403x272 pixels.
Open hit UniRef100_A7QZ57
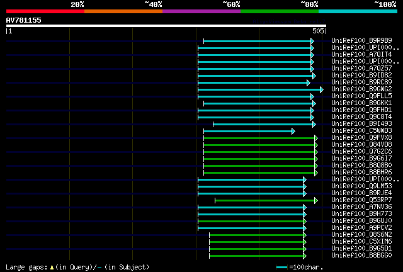tap(361, 68)
